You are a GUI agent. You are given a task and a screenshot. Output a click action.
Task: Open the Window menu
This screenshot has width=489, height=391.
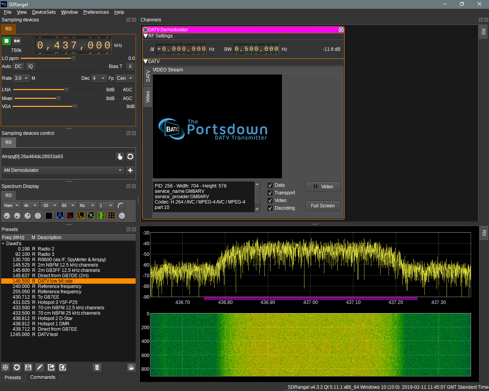pos(70,12)
